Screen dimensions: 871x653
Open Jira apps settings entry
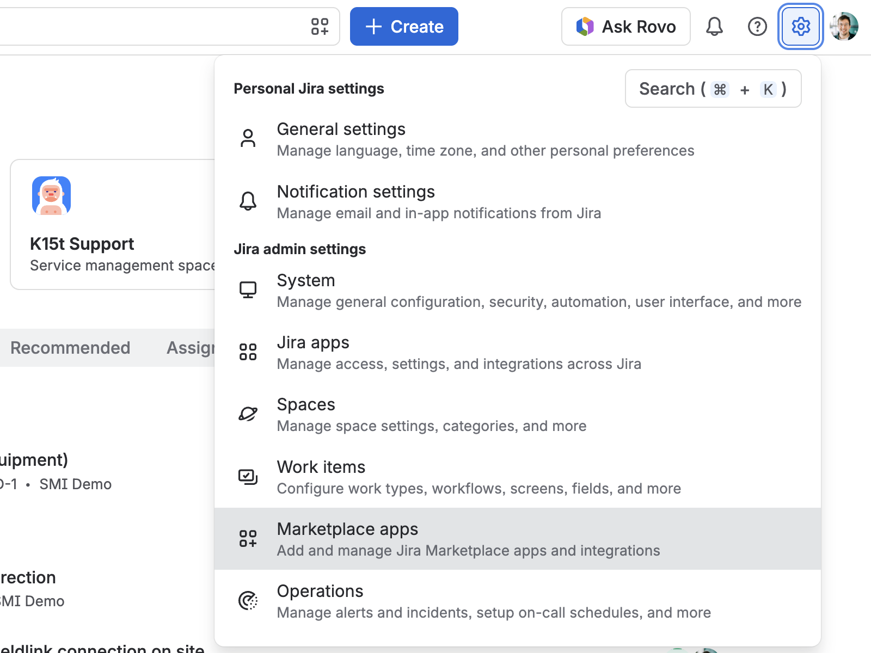tap(518, 353)
